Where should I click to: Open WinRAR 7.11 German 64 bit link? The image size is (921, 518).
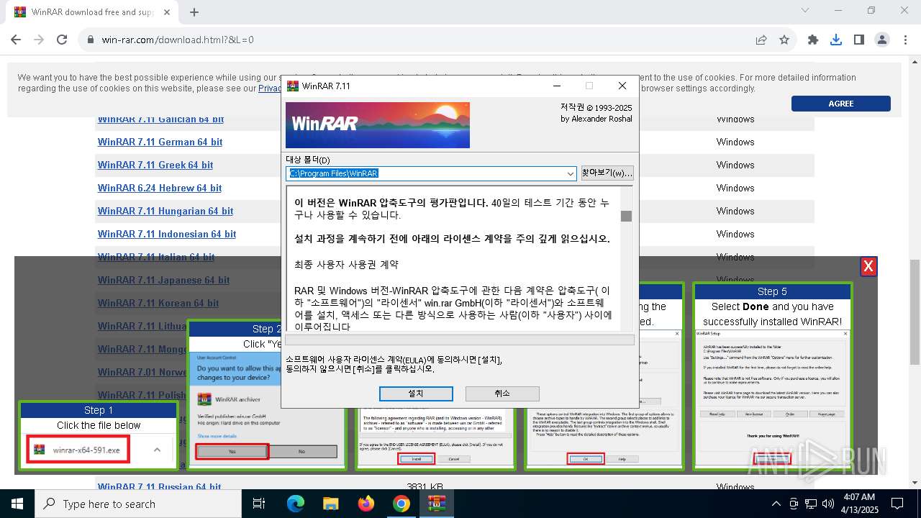(160, 142)
